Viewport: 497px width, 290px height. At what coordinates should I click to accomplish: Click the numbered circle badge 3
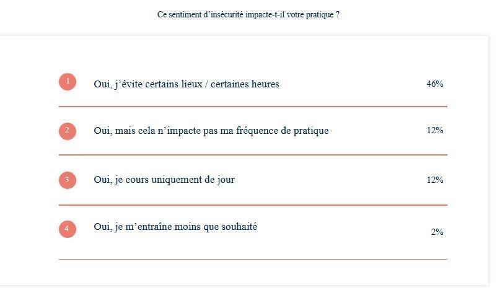point(68,180)
